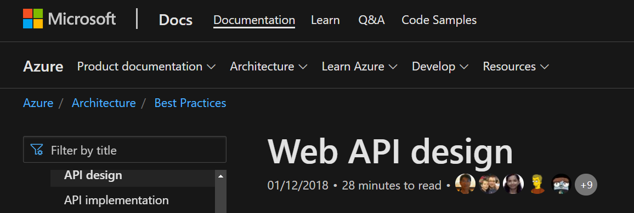Click the second contributor avatar
Viewport: 634px width, 213px height.
489,184
